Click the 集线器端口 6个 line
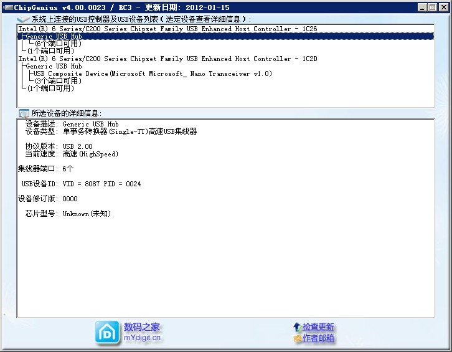 point(45,169)
